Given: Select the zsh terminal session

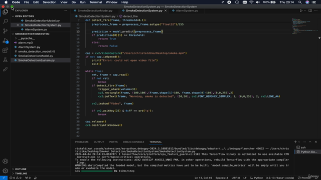Looking at the screenshot, I should pyautogui.click(x=307, y=147).
